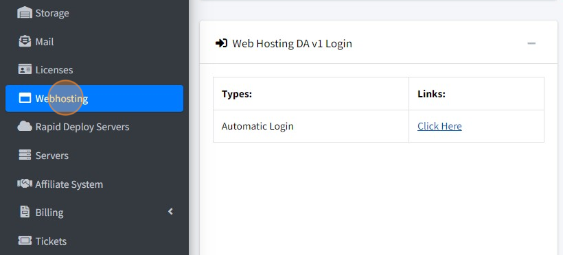Screen dimensions: 563x255
Task: Open Rapid Deploy Servers
Action: 95,127
